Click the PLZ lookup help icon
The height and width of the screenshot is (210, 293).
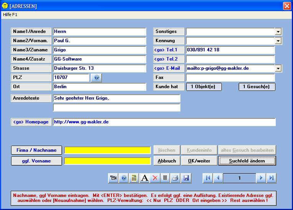97,78
